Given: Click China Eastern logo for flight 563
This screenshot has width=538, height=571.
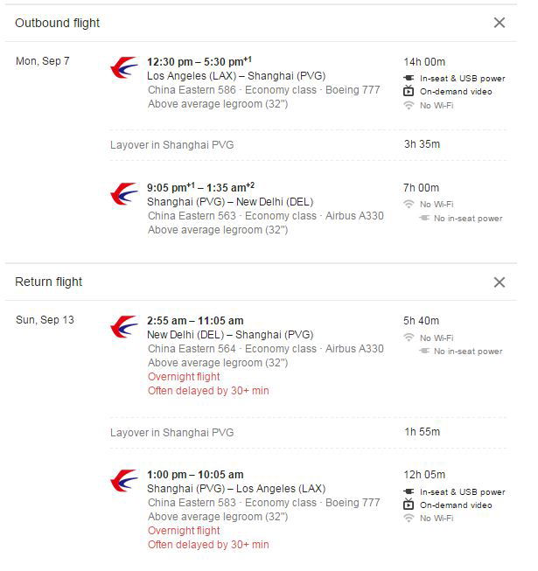Looking at the screenshot, I should (x=124, y=194).
